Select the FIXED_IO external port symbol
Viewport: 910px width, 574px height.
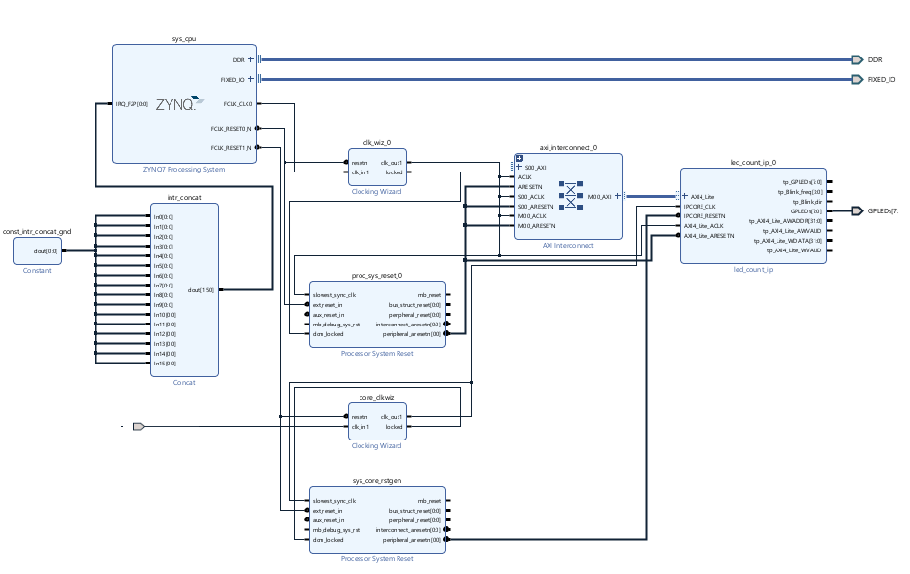pos(856,79)
